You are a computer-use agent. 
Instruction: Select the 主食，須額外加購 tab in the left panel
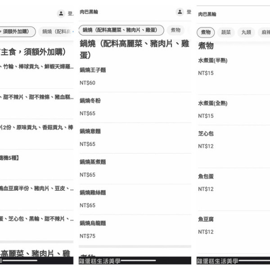point(16,31)
